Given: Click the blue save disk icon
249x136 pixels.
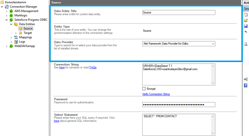Looking at the screenshot, I should 246,26.
